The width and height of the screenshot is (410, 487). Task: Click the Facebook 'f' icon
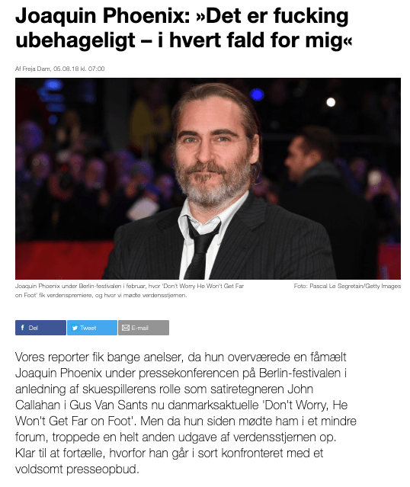(x=22, y=328)
